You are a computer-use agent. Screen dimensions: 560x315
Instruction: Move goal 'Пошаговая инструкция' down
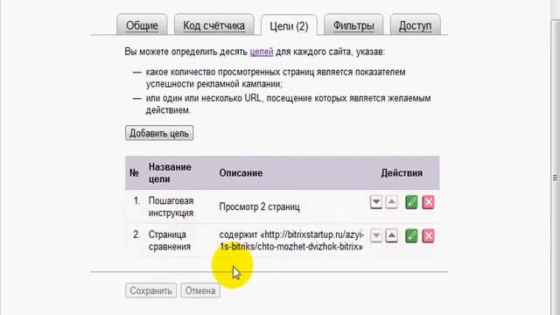click(376, 202)
